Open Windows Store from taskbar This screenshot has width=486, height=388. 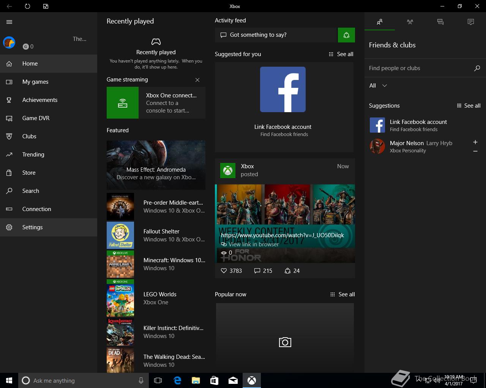pyautogui.click(x=215, y=380)
